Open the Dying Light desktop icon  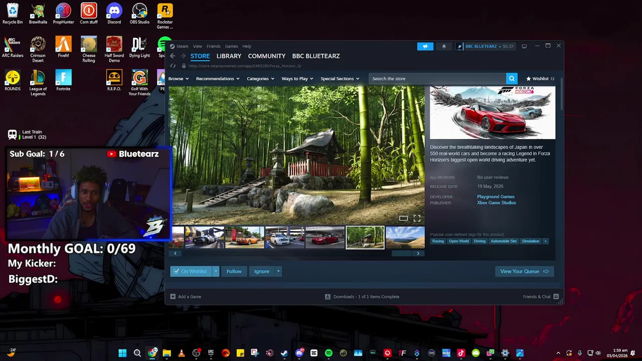coord(139,47)
